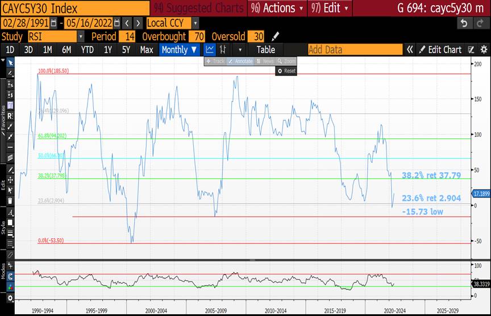
Task: Select the percent change measure tool
Action: [x=10, y=84]
